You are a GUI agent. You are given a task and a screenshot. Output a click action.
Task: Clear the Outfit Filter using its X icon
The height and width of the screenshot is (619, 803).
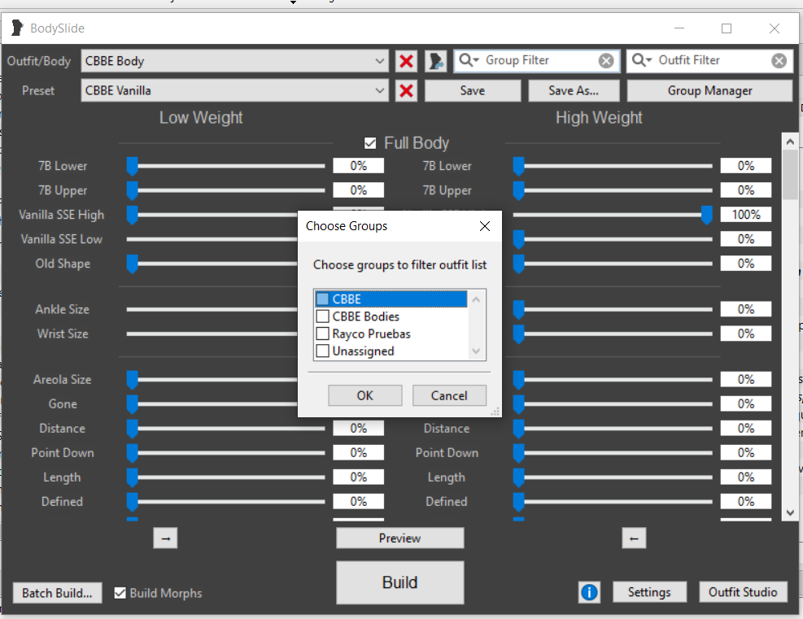pos(779,60)
